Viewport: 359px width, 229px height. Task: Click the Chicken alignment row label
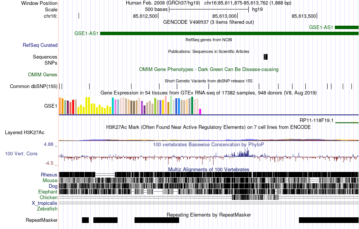tap(48, 197)
